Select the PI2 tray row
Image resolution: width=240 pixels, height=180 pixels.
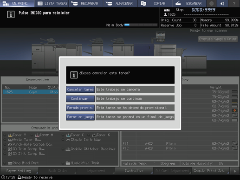pos(180,148)
